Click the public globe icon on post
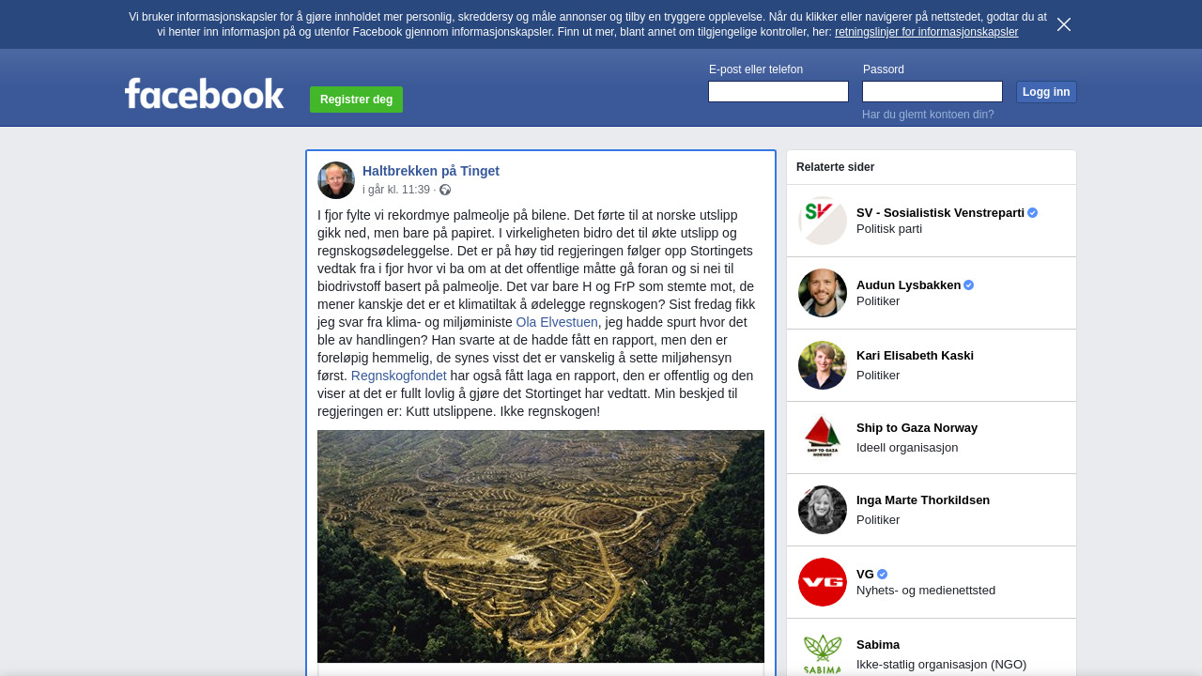 pyautogui.click(x=445, y=190)
